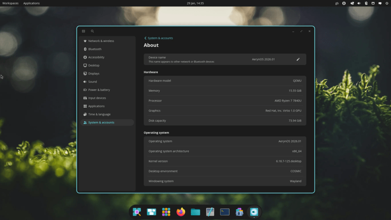Open the terminal from the dock
The height and width of the screenshot is (220, 391).
pyautogui.click(x=225, y=212)
